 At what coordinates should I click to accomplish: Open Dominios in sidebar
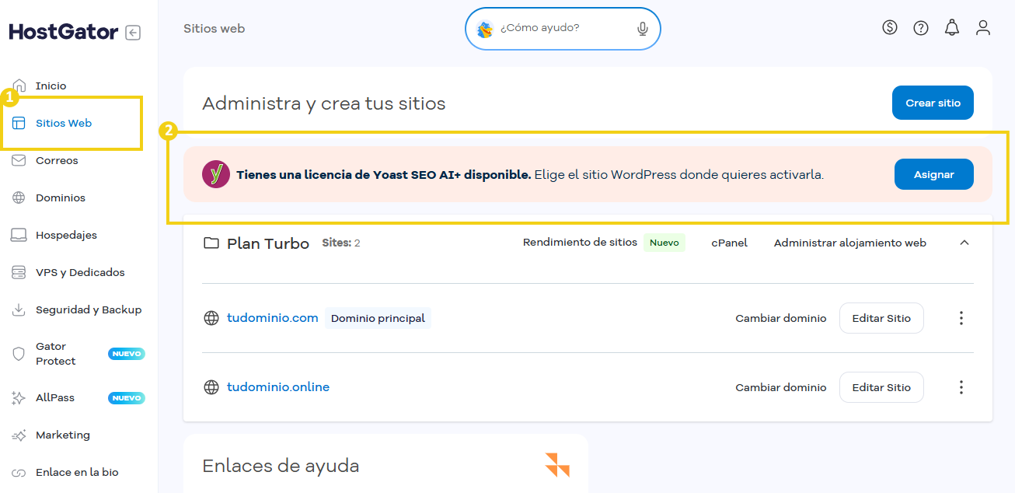tap(61, 198)
